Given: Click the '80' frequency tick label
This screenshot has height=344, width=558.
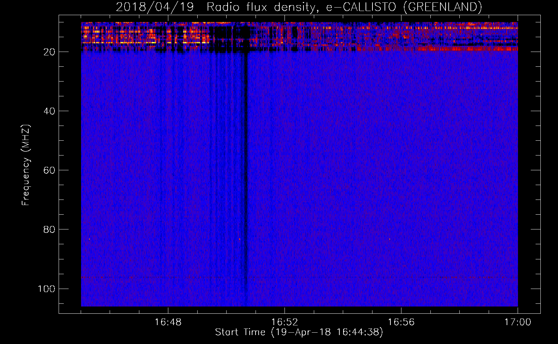Looking at the screenshot, I should [x=49, y=229].
